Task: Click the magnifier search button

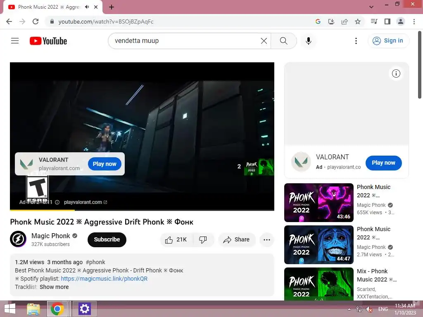Action: tap(283, 41)
